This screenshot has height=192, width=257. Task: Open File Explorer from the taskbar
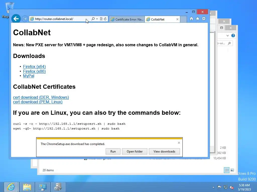coord(27,187)
